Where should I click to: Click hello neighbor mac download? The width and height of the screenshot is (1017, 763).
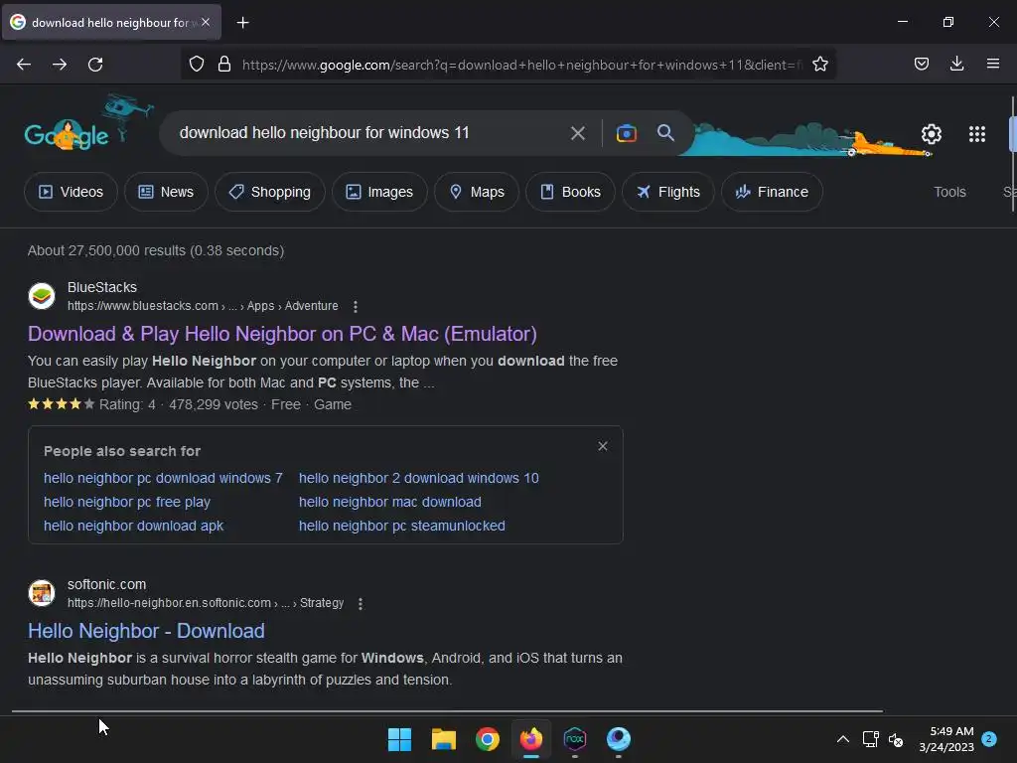point(389,502)
